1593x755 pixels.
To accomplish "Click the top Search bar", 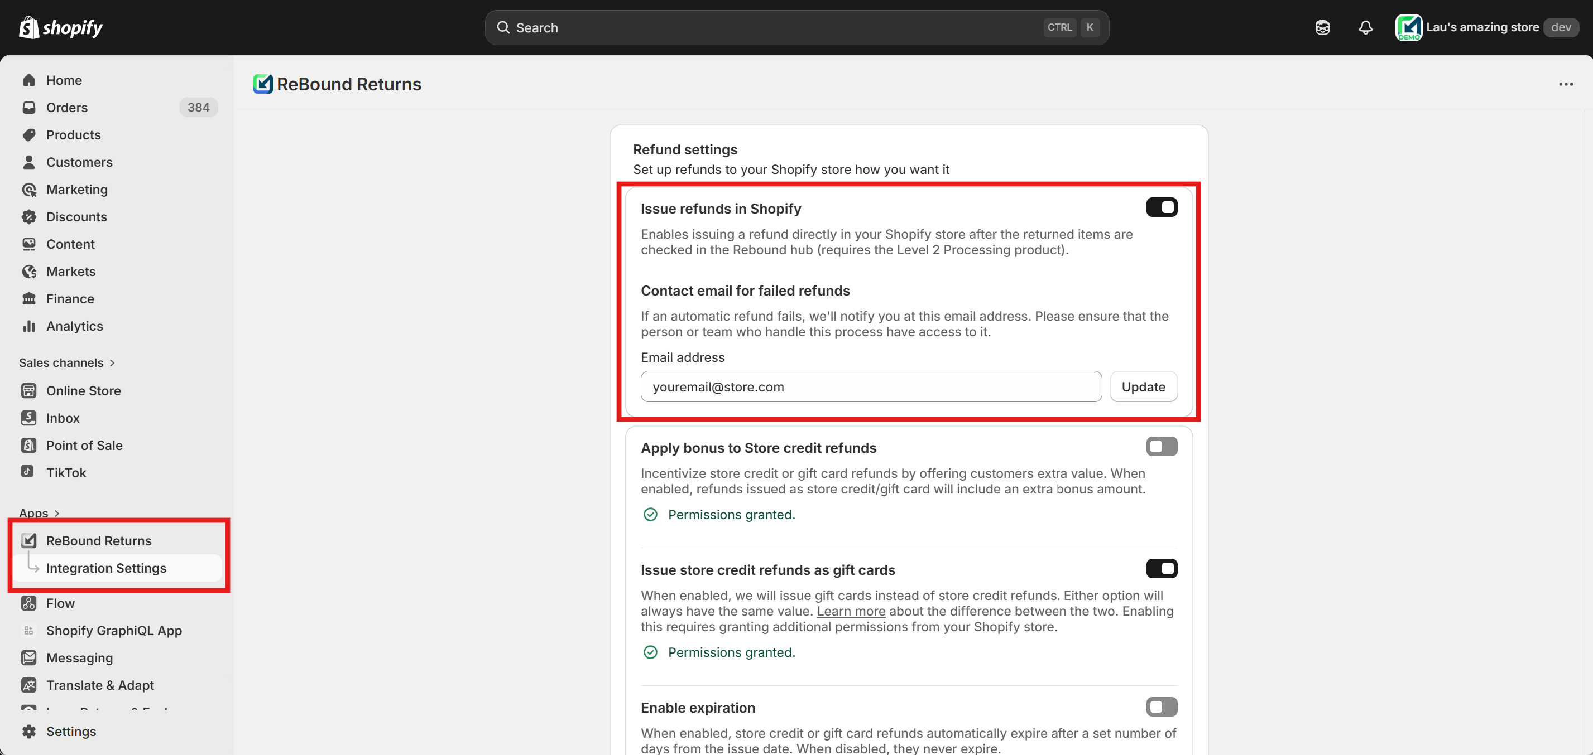I will pyautogui.click(x=796, y=27).
